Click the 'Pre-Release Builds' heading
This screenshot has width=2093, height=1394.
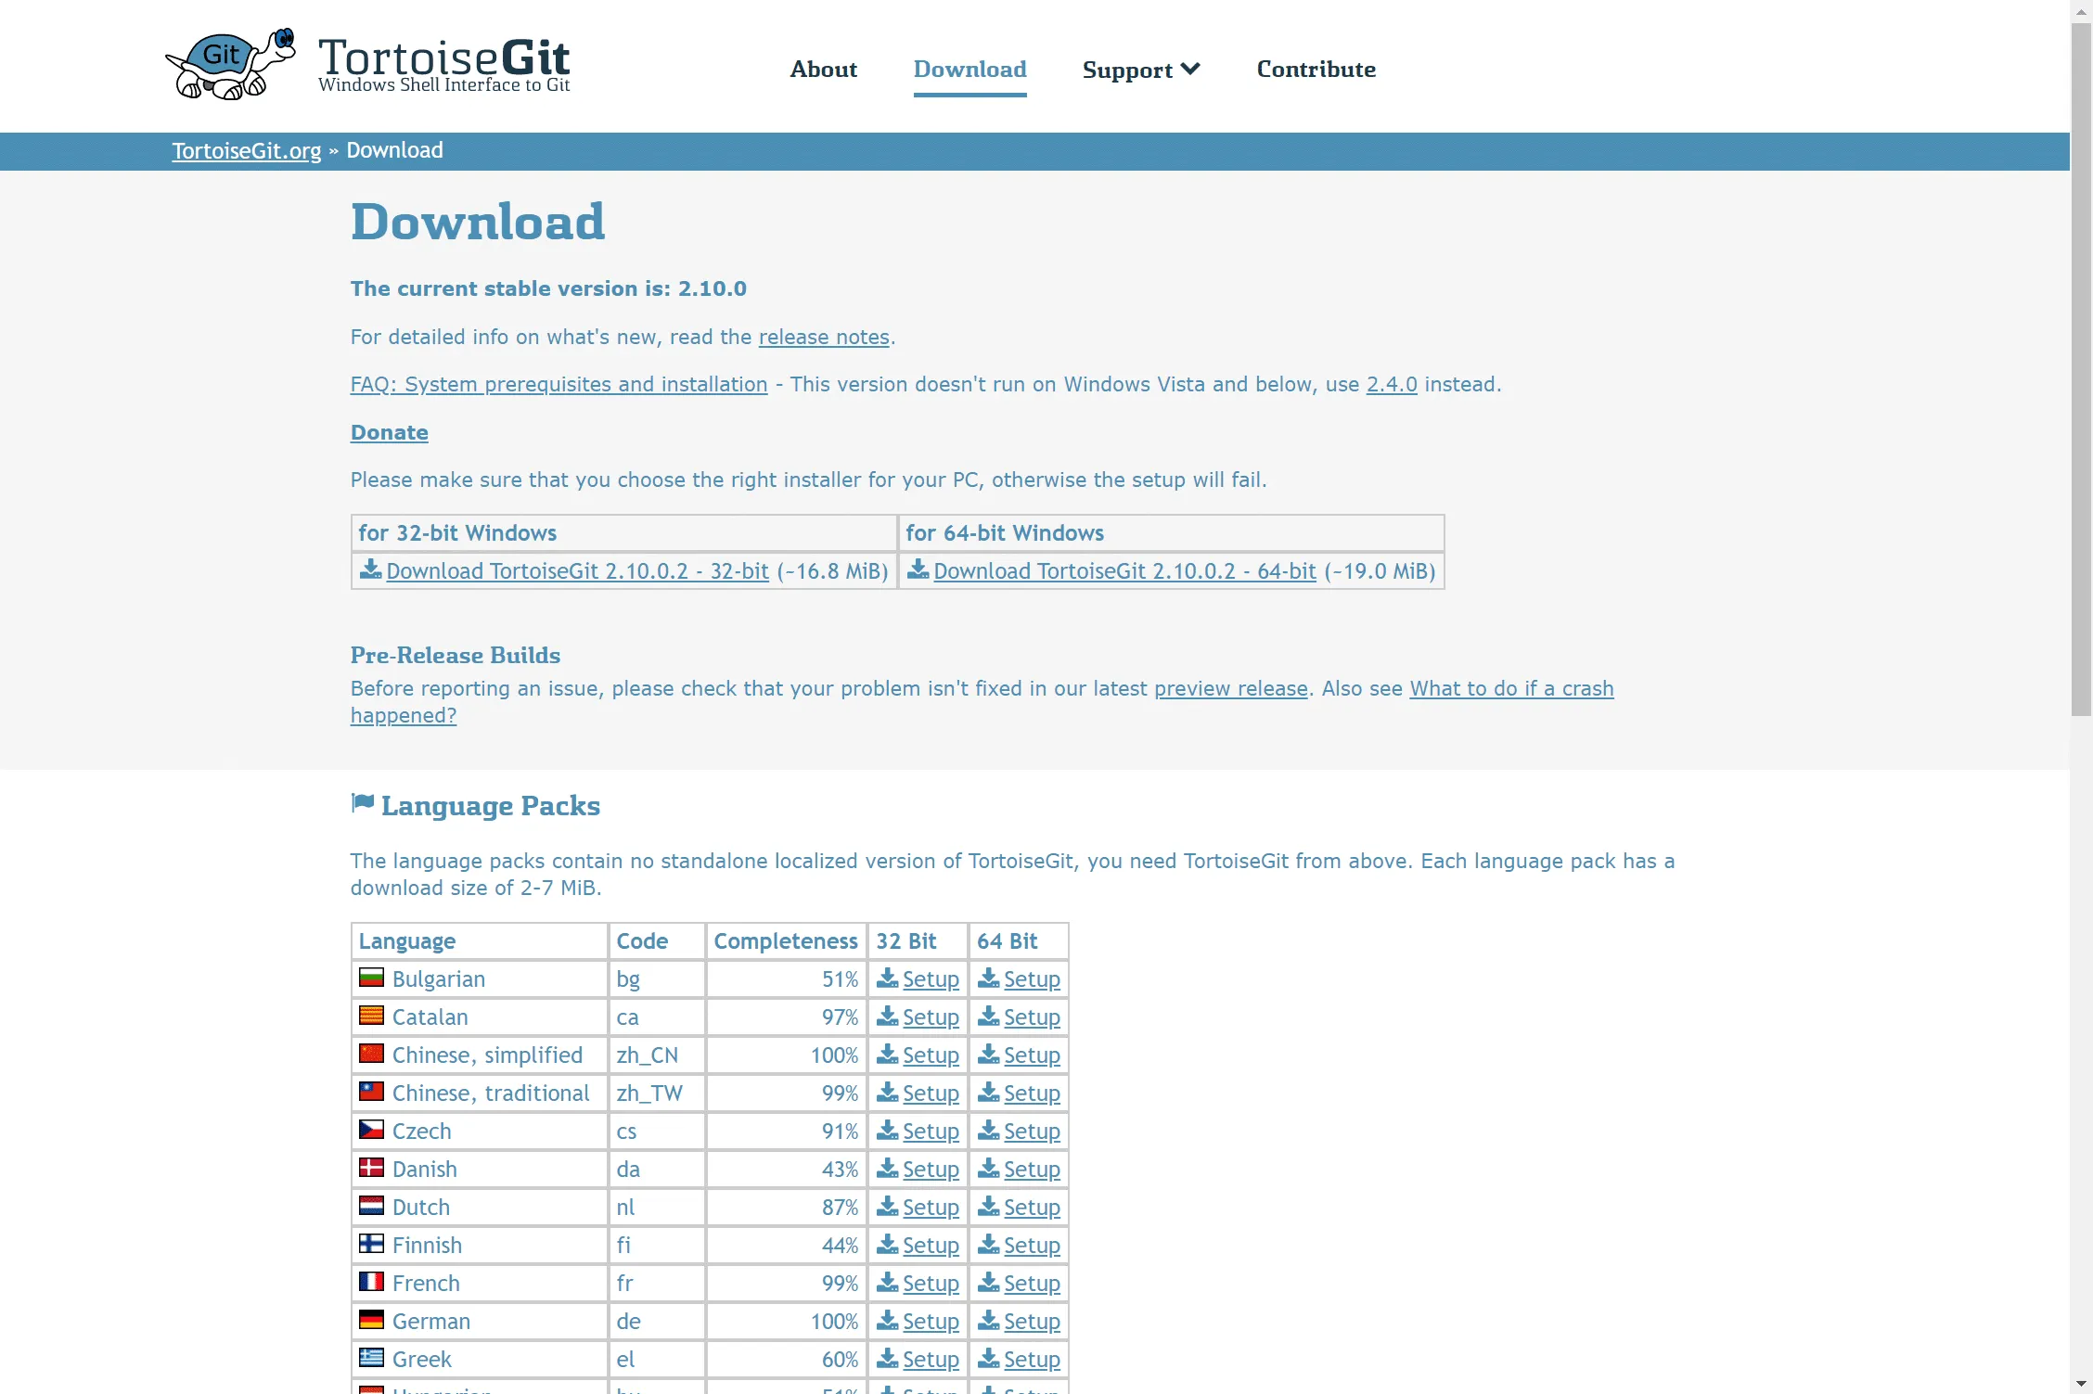click(456, 655)
